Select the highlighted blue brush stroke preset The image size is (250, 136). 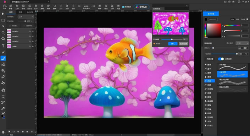pos(232,74)
